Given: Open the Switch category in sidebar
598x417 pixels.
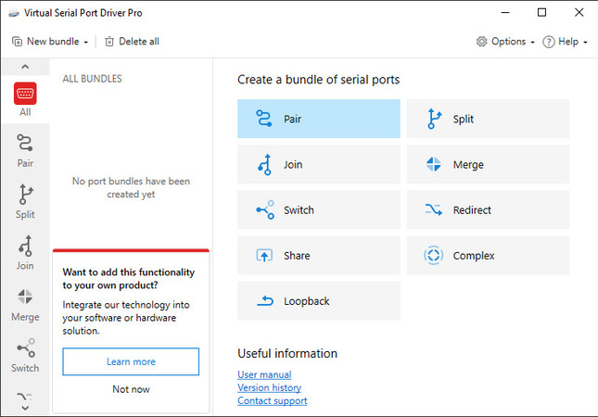Looking at the screenshot, I should pos(25,355).
